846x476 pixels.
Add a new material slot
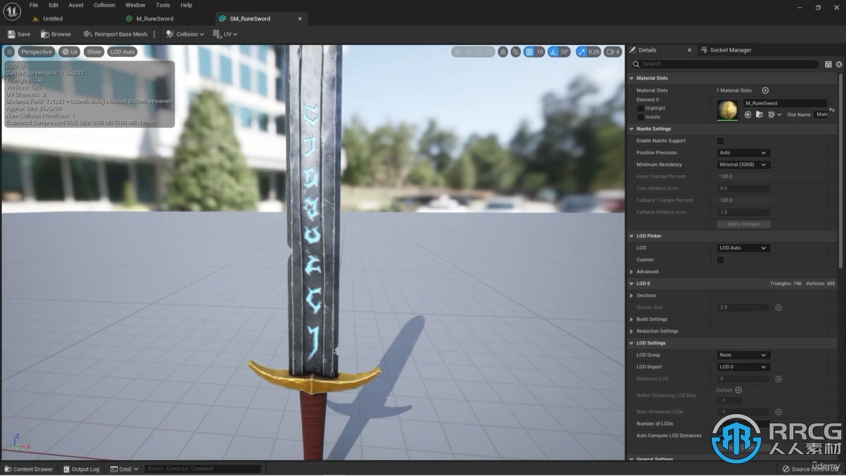click(x=765, y=91)
